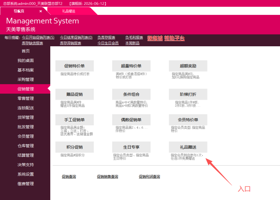The height and width of the screenshot is (200, 280).
Task: Click the red 帮助平台 link
Action: (174, 38)
